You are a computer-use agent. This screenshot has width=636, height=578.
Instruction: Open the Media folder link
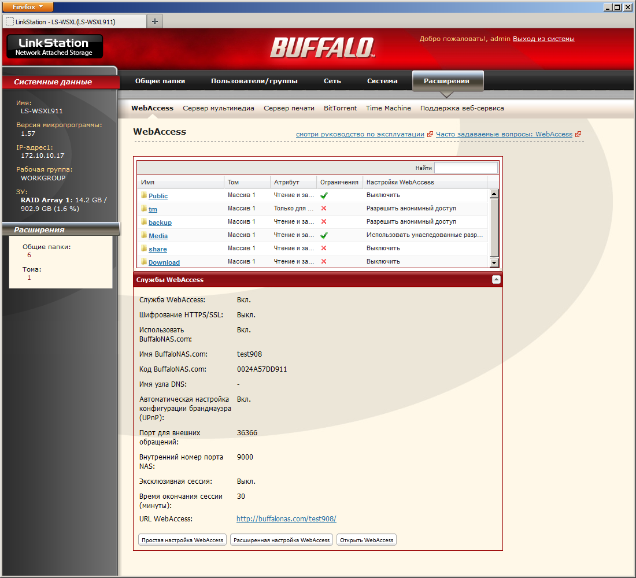[x=158, y=236]
